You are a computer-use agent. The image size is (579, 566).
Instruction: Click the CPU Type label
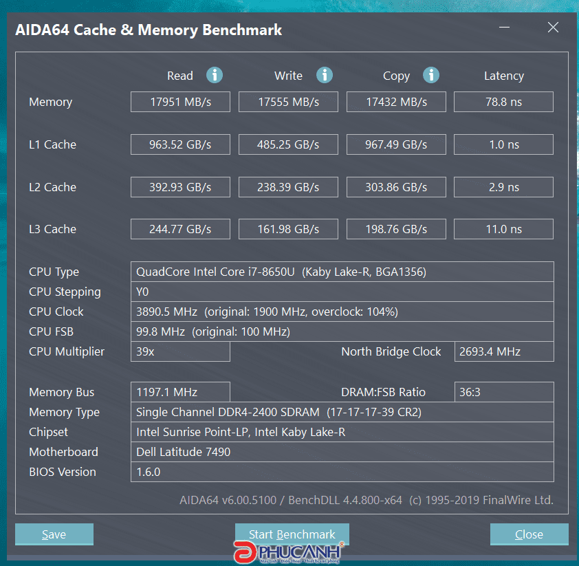tap(54, 272)
